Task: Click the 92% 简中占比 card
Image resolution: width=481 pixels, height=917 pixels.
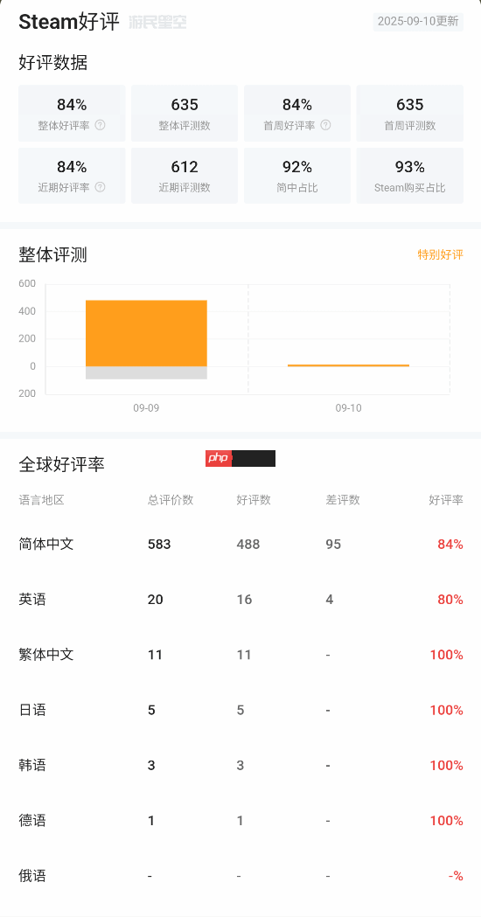Action: (297, 176)
